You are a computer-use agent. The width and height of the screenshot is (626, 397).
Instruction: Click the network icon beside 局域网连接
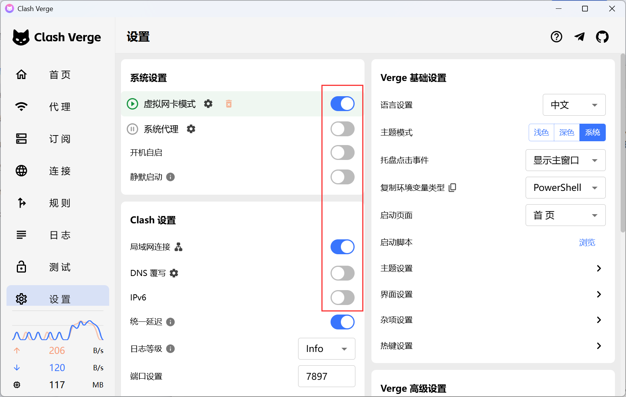(x=178, y=247)
